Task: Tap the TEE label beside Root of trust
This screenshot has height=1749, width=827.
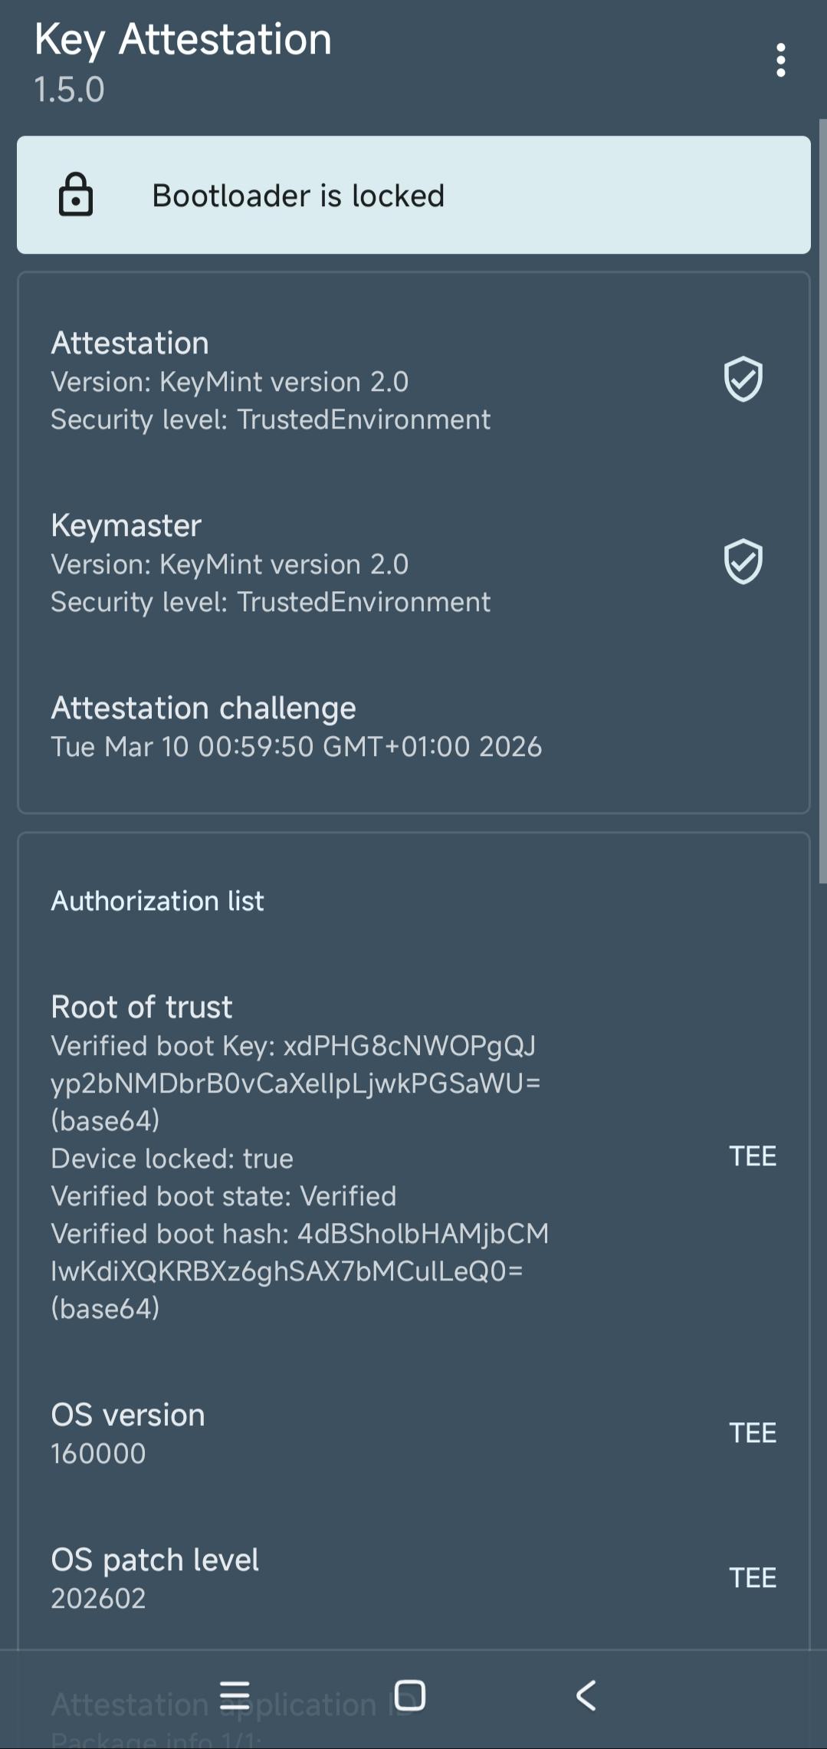Action: (752, 1156)
